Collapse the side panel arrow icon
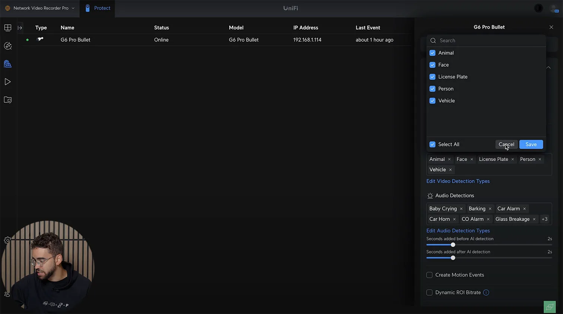This screenshot has width=563, height=314. pos(20,28)
